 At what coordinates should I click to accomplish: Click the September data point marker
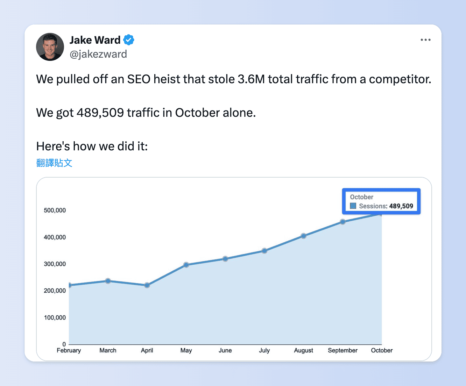click(x=343, y=222)
